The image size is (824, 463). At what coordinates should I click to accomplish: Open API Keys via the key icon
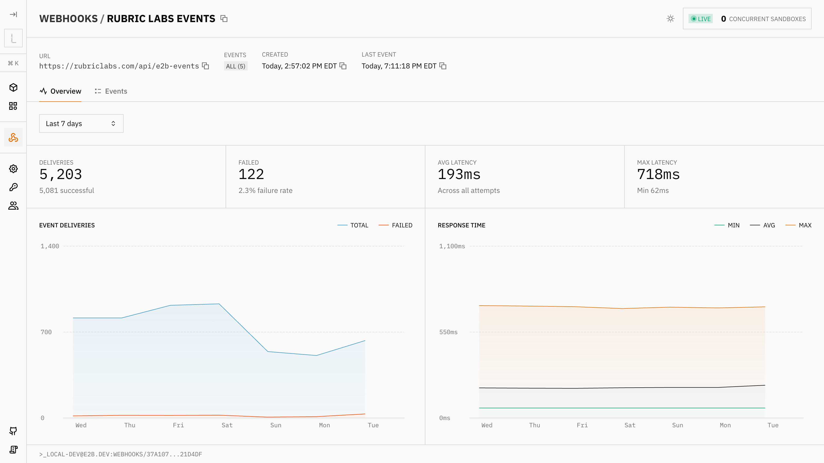(x=13, y=187)
